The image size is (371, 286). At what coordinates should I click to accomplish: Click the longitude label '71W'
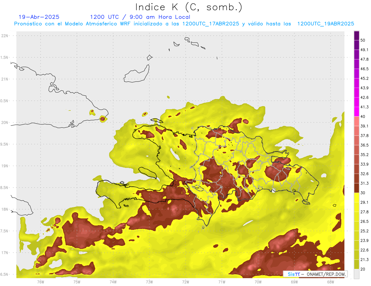point(222,281)
